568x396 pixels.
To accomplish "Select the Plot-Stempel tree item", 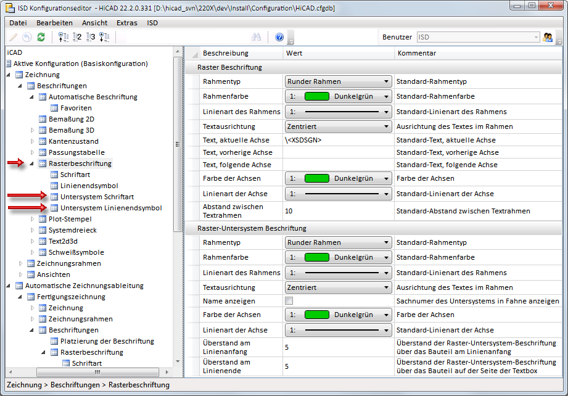I will click(x=70, y=219).
